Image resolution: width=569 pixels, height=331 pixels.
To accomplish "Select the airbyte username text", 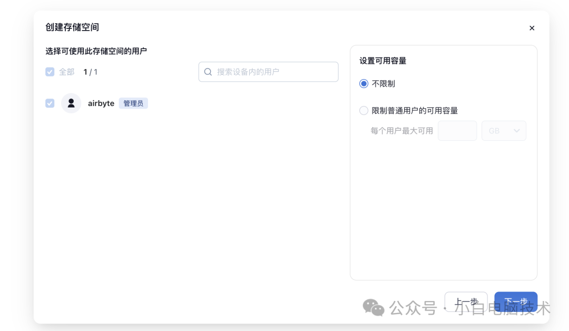I will (x=101, y=103).
